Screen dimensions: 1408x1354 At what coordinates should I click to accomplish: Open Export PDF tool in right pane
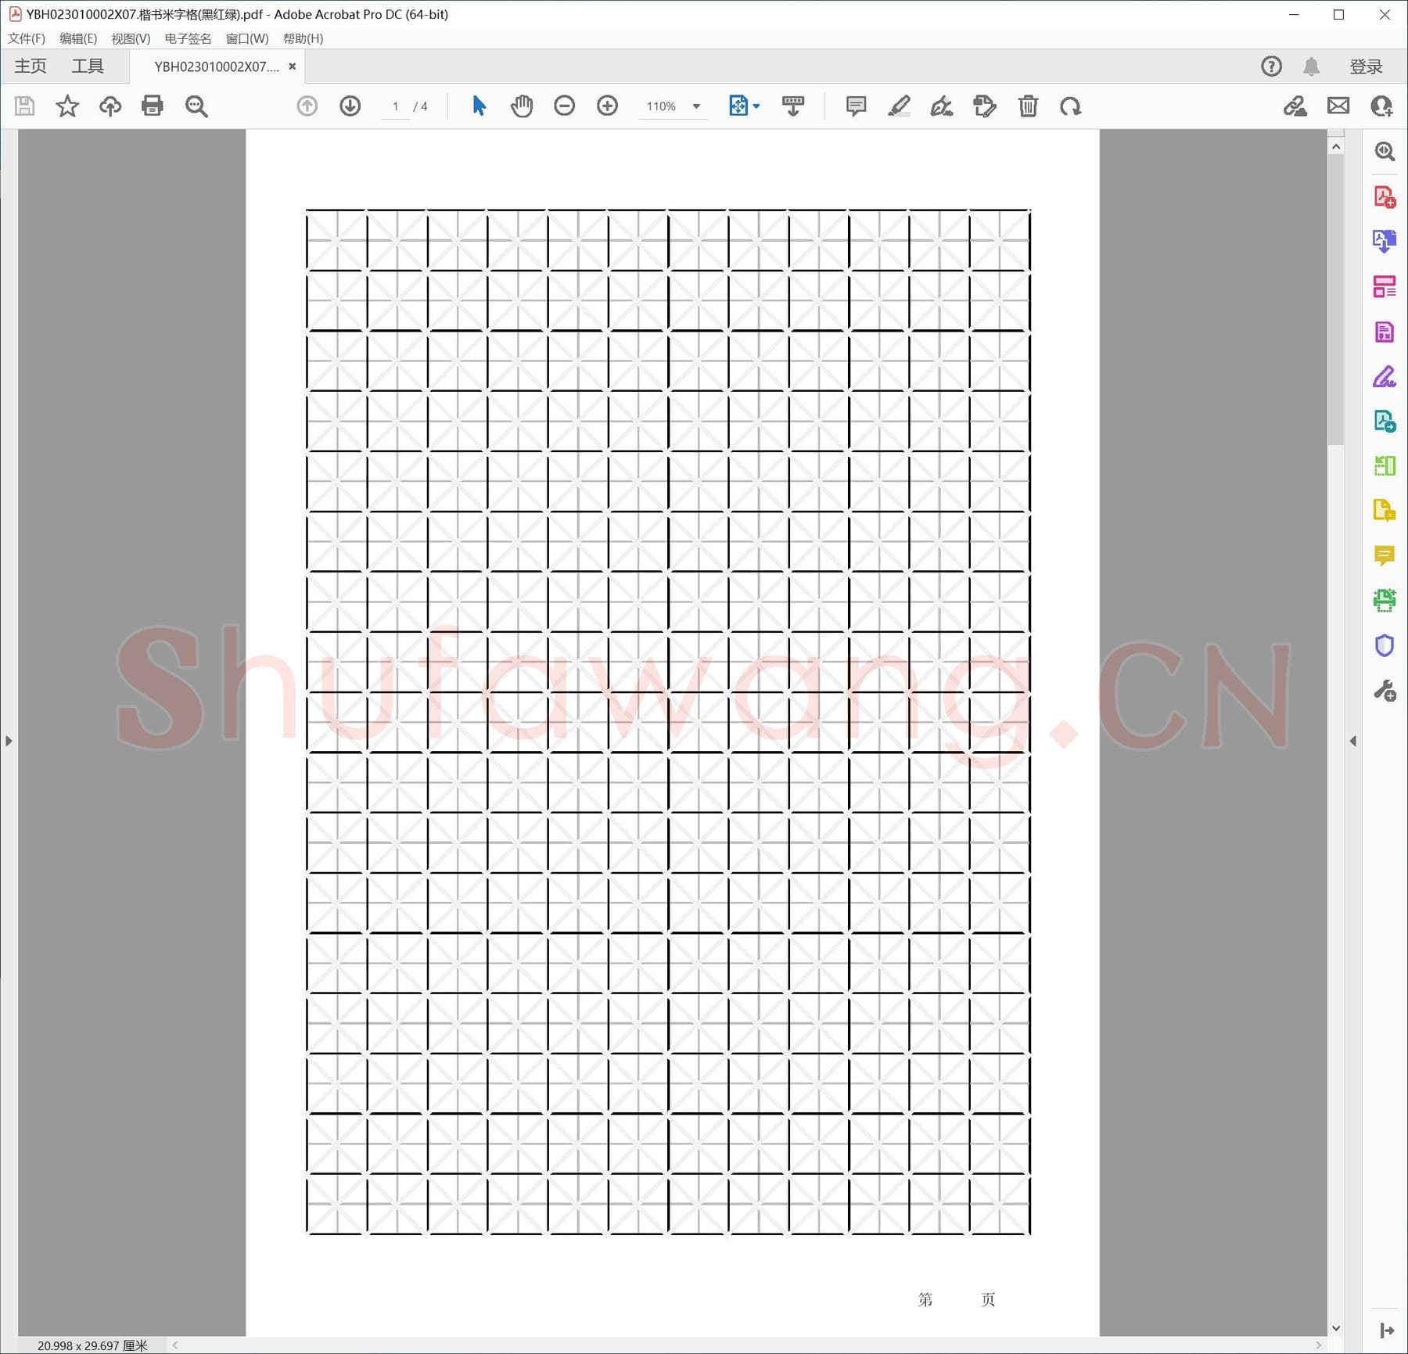(x=1385, y=241)
